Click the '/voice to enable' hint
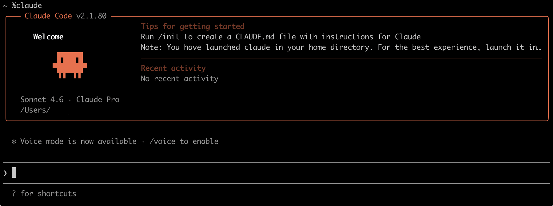This screenshot has height=206, width=553. point(184,141)
